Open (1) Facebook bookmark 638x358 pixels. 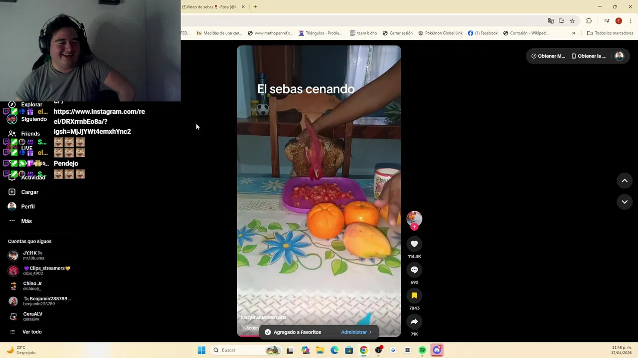[x=482, y=33]
